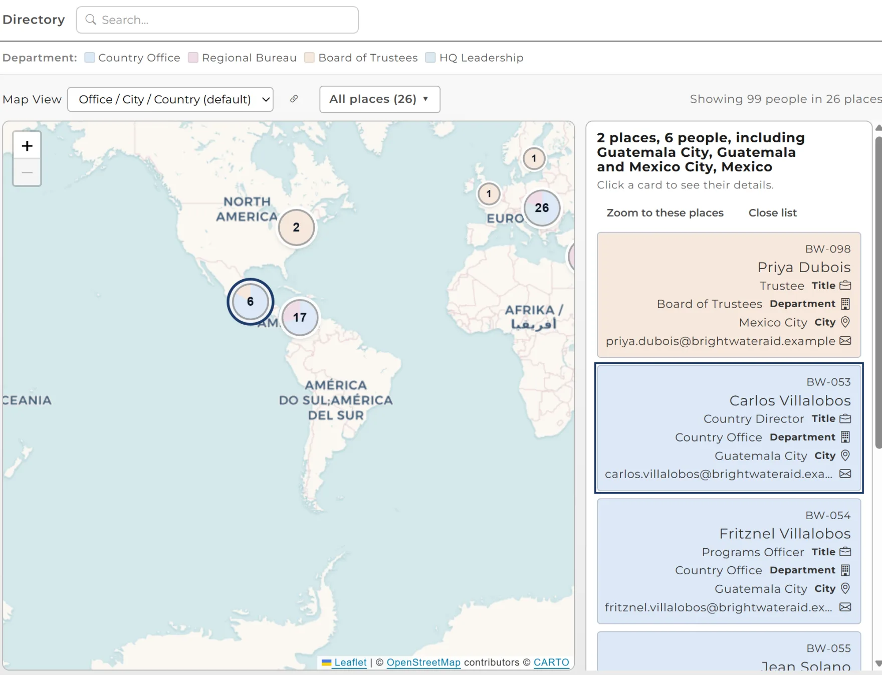
Task: Click the location pin icon on Fritznel Villalobos card
Action: pyautogui.click(x=845, y=588)
